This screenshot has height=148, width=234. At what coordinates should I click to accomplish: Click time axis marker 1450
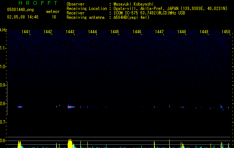point(226,32)
